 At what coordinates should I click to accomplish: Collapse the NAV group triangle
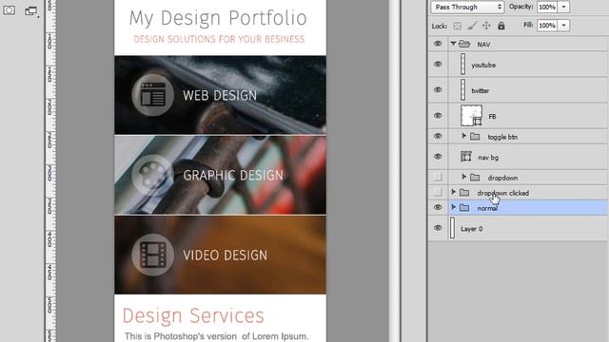tap(453, 44)
